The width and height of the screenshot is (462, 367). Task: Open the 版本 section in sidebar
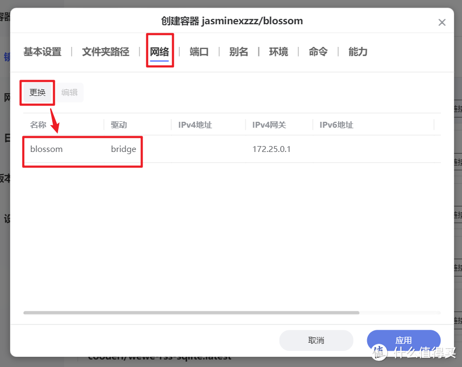click(x=4, y=178)
